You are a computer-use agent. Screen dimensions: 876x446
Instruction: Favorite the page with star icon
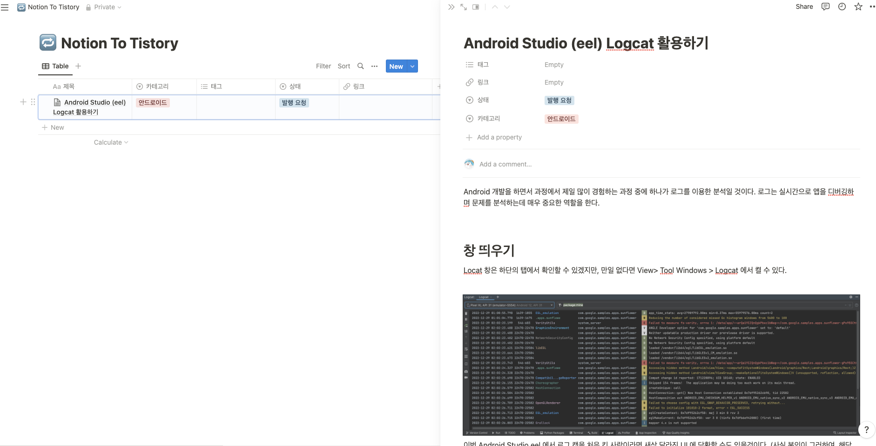[x=858, y=7]
